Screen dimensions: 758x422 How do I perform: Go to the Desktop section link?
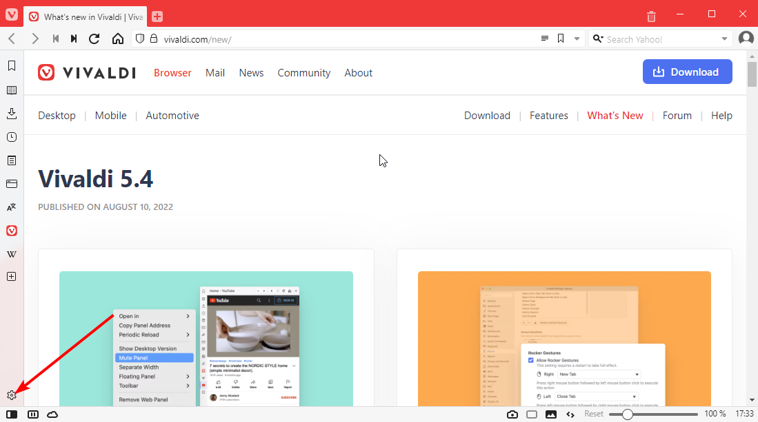pyautogui.click(x=57, y=116)
